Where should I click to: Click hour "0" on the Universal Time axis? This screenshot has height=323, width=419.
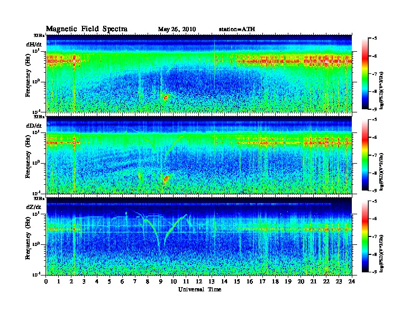46,281
